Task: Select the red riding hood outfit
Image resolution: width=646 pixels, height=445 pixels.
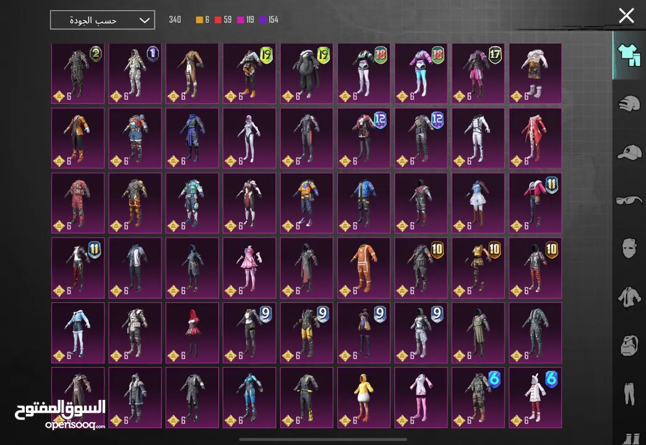Action: pyautogui.click(x=192, y=333)
